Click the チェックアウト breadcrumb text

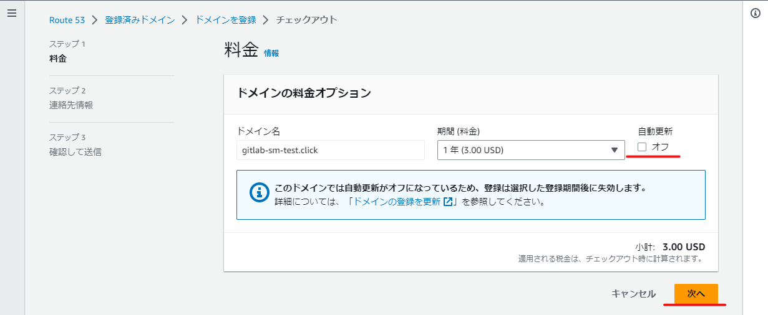pyautogui.click(x=307, y=20)
